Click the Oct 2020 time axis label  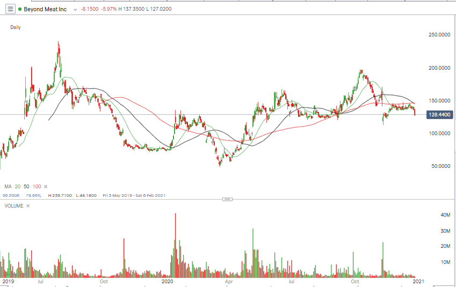coord(355,281)
